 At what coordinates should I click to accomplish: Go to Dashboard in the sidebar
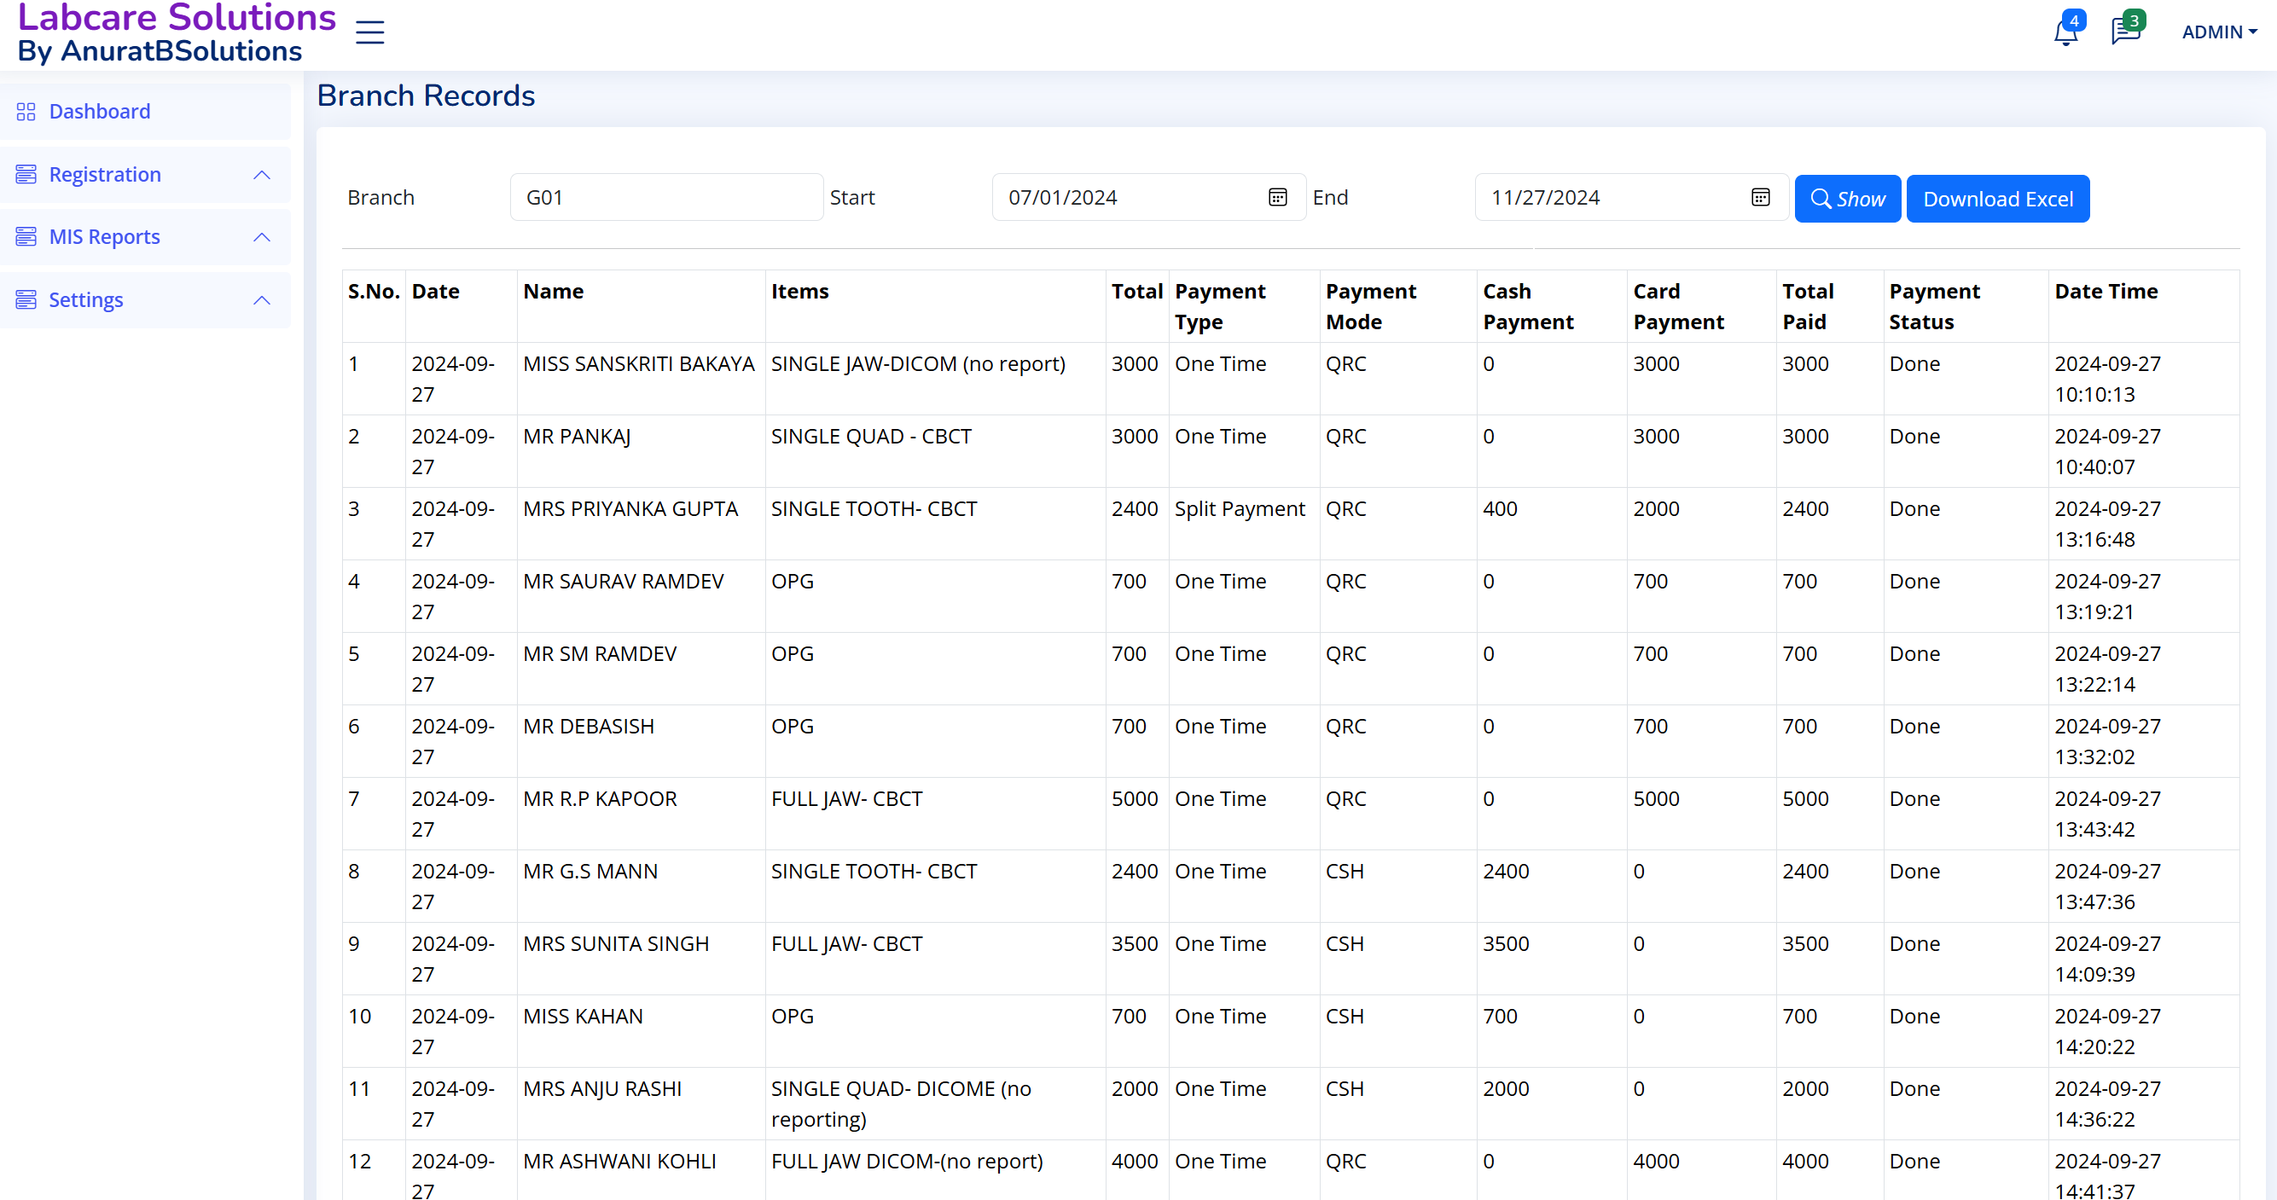click(x=99, y=112)
